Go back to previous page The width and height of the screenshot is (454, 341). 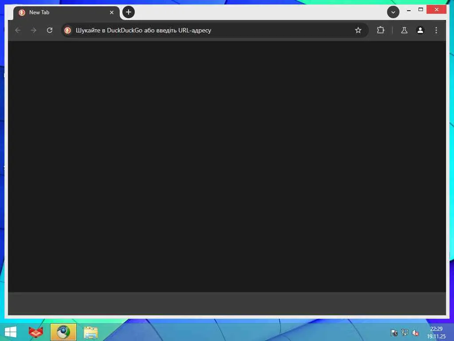(x=18, y=30)
